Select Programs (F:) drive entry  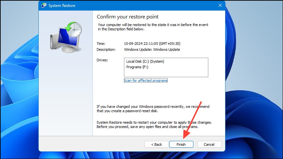point(137,67)
